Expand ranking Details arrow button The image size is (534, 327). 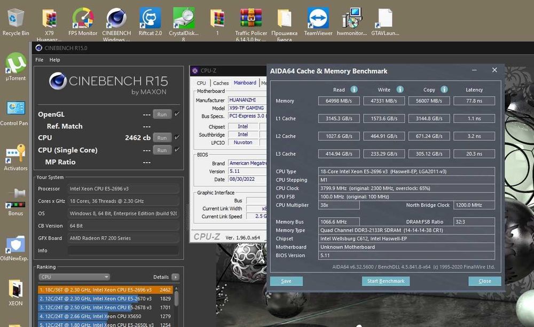[x=175, y=277]
